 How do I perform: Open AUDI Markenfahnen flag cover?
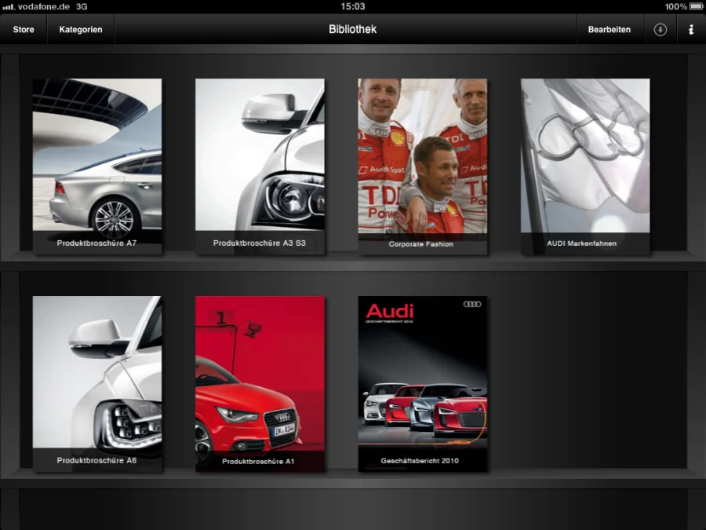coord(585,157)
